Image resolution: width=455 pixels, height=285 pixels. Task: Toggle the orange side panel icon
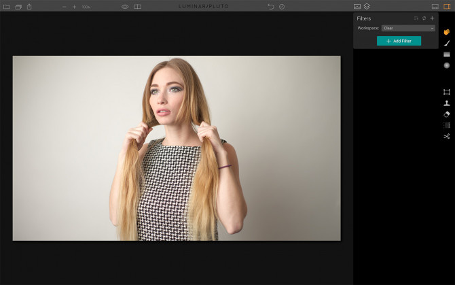(447, 7)
